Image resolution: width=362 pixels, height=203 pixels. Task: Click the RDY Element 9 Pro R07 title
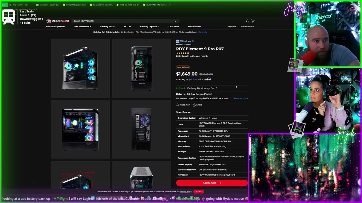[200, 49]
